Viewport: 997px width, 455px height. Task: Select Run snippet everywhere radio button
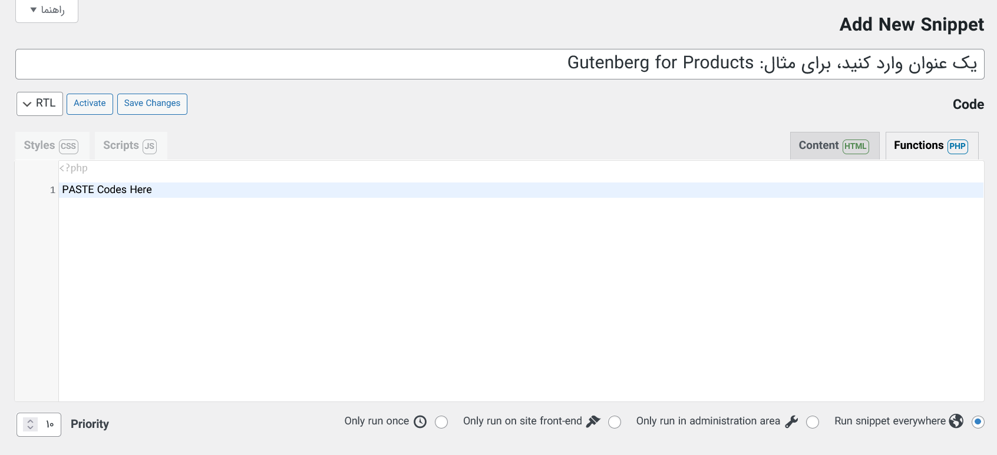pos(978,422)
